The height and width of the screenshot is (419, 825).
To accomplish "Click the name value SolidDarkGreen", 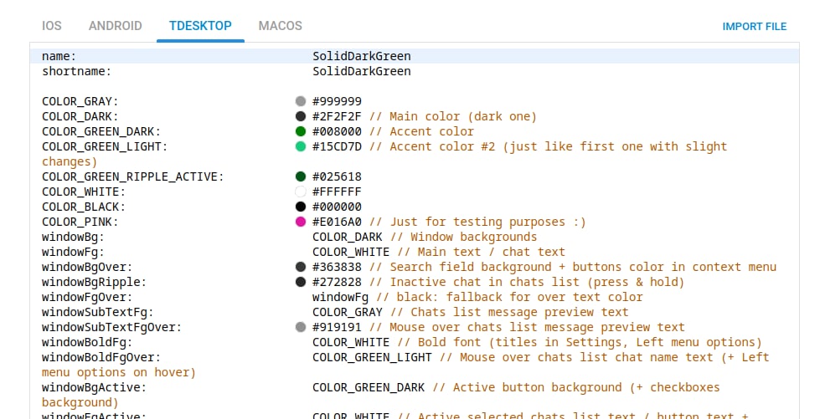I will click(362, 56).
